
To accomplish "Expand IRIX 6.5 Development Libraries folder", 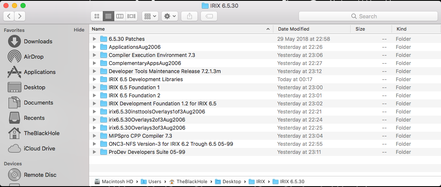I will pyautogui.click(x=95, y=79).
